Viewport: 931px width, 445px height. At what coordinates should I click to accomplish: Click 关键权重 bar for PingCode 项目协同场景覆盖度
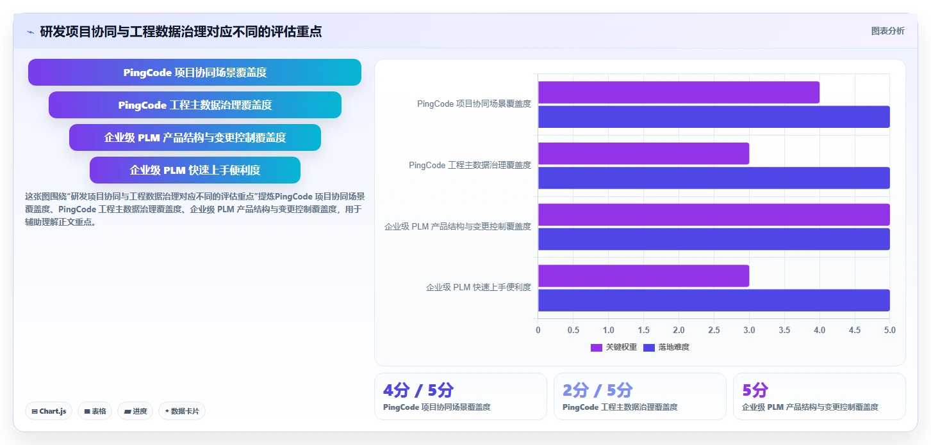(x=679, y=92)
